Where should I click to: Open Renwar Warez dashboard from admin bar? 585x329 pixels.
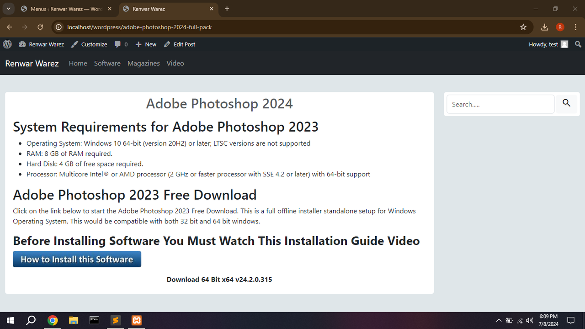[41, 44]
